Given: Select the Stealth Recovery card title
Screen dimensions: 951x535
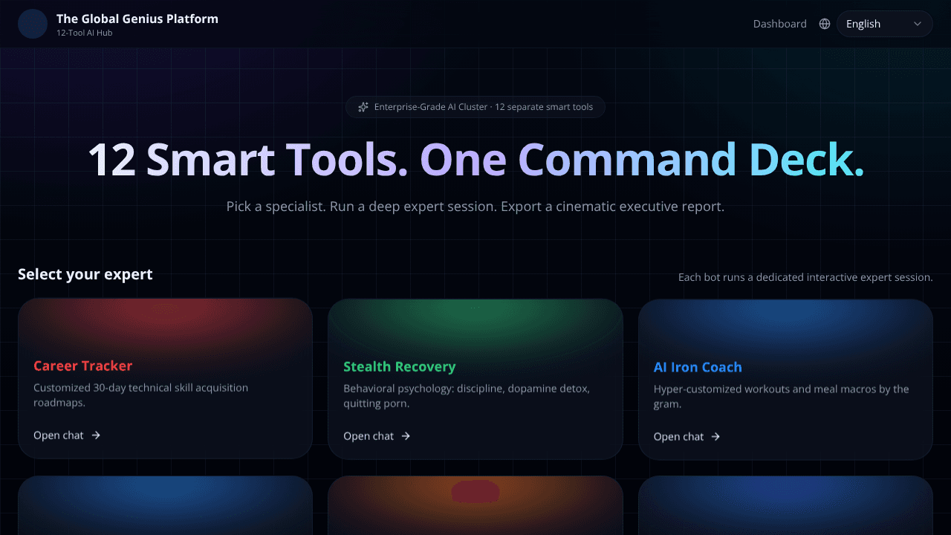Looking at the screenshot, I should 400,366.
